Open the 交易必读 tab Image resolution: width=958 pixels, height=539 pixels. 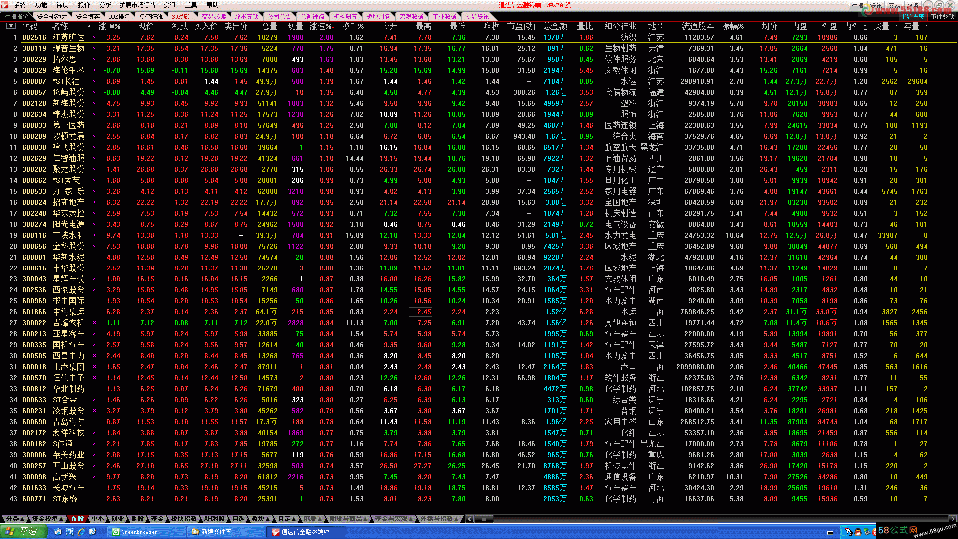(x=214, y=17)
